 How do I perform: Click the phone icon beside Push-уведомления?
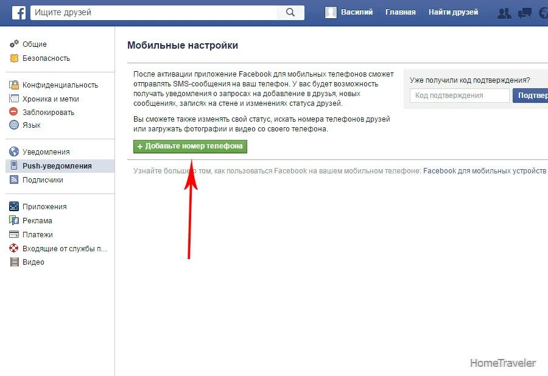[x=14, y=165]
